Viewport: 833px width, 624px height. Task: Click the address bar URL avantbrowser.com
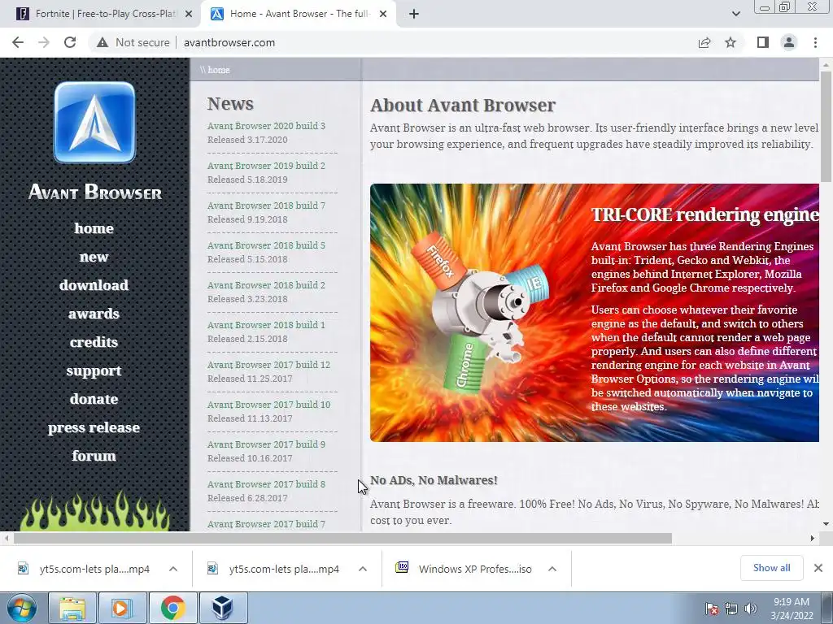tap(229, 42)
